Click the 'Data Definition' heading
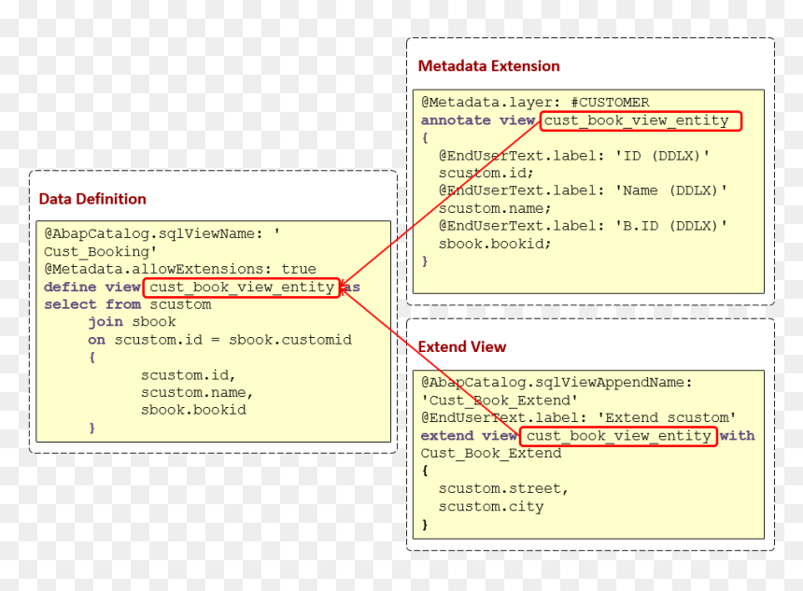Image resolution: width=803 pixels, height=591 pixels. pos(92,199)
